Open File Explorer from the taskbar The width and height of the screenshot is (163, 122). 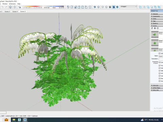pyautogui.click(x=14, y=120)
